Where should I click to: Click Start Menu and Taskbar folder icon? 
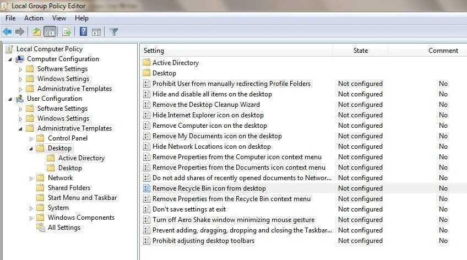click(40, 198)
